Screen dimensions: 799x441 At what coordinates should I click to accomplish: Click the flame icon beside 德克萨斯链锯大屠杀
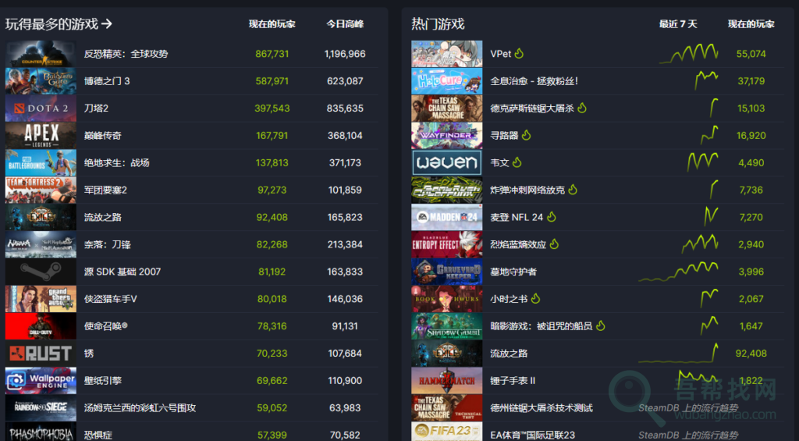pos(582,108)
